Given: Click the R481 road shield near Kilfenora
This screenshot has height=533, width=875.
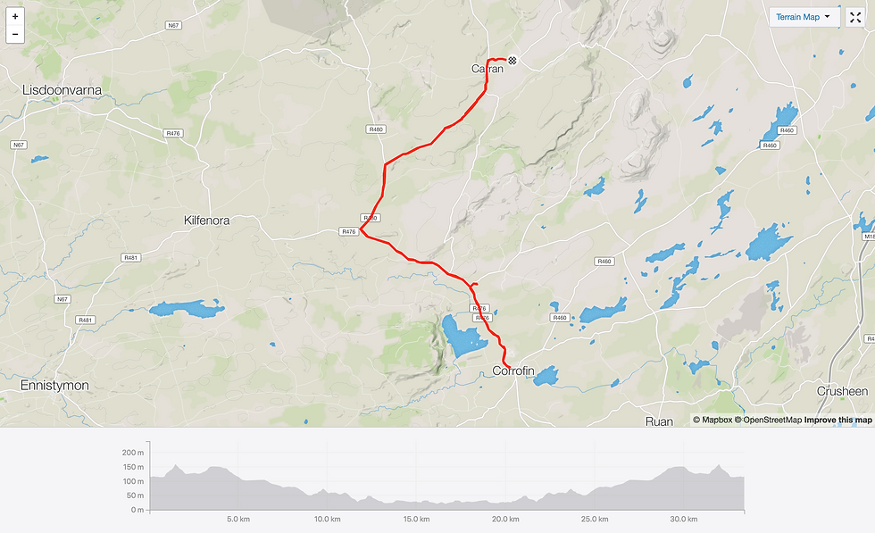Looking at the screenshot, I should tap(130, 258).
